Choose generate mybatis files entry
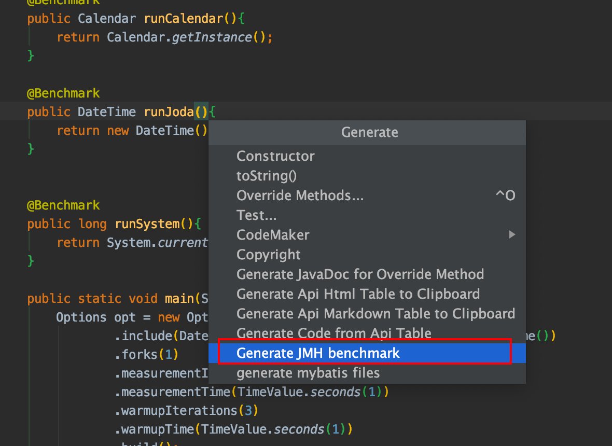The image size is (612, 446). click(367, 373)
